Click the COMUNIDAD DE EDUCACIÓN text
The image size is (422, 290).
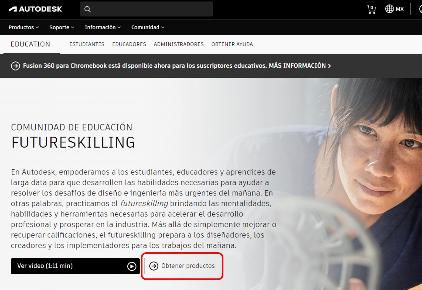[x=72, y=127]
